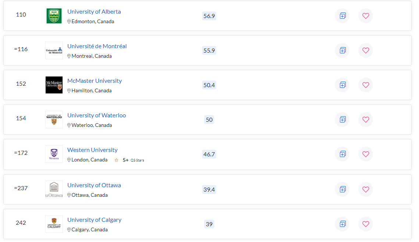Heart the McMaster University row

[x=366, y=85]
